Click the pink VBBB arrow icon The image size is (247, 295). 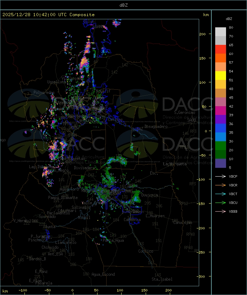pyautogui.click(x=220, y=211)
